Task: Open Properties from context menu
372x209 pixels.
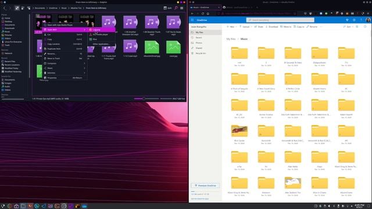Action: tap(65, 78)
